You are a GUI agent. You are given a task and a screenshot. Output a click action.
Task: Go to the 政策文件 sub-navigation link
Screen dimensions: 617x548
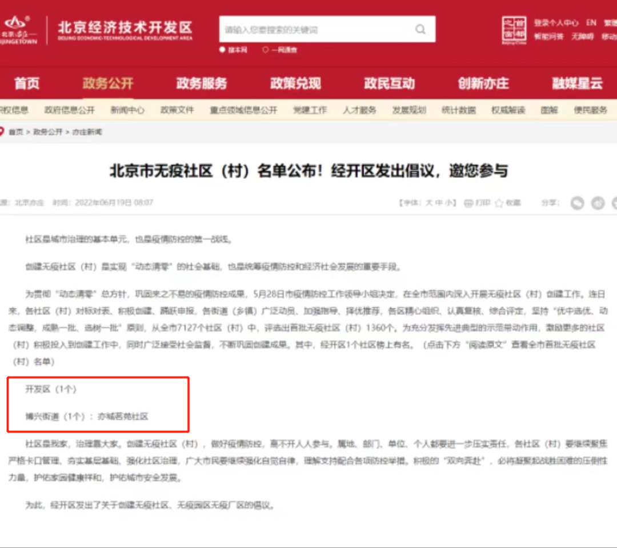pyautogui.click(x=177, y=110)
